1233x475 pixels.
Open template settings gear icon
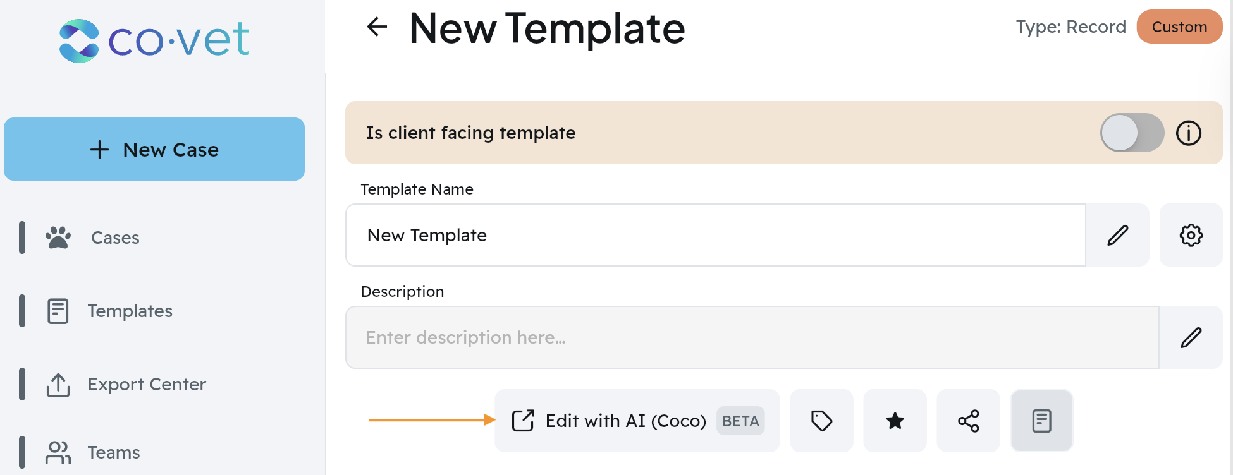click(x=1191, y=235)
